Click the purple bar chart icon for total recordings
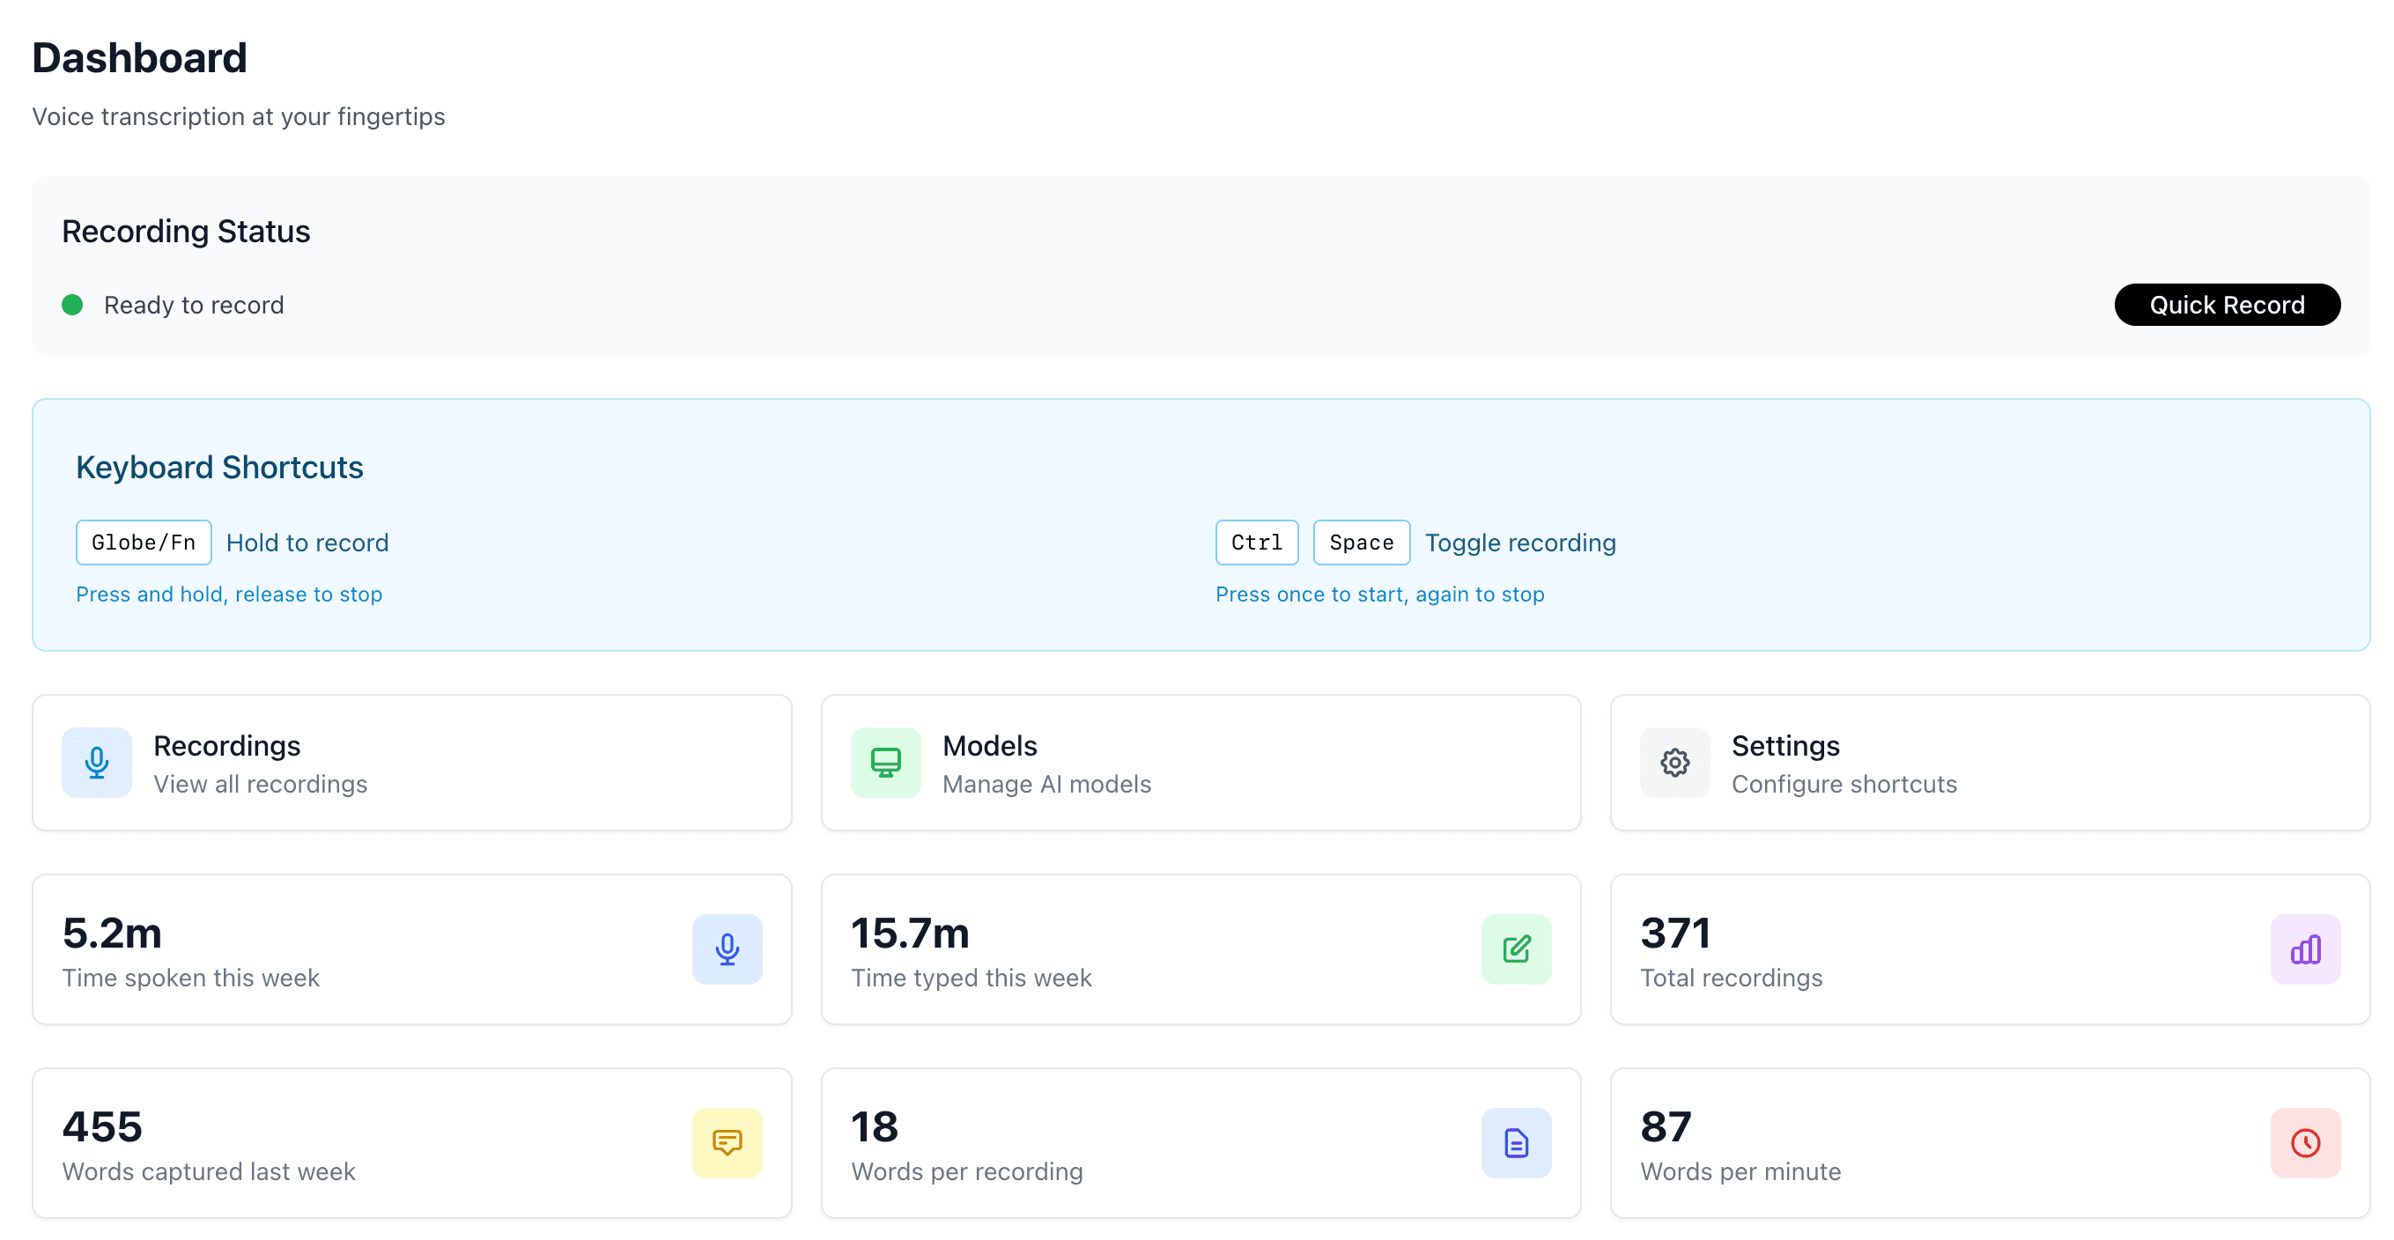This screenshot has height=1240, width=2394. click(x=2306, y=949)
